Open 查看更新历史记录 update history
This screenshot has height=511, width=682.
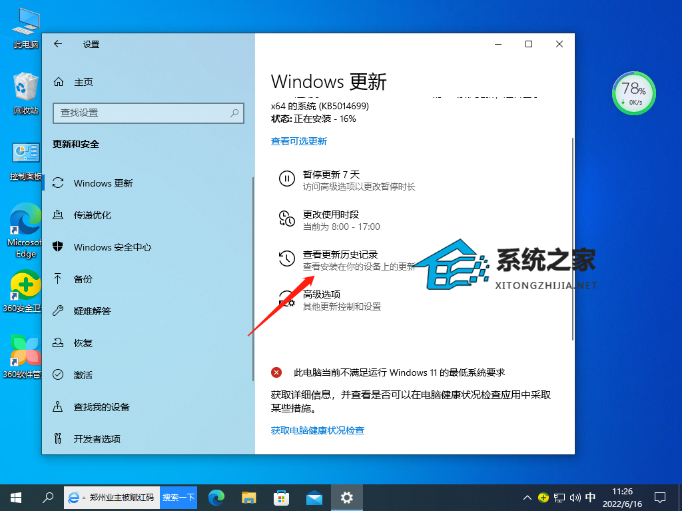tap(340, 255)
